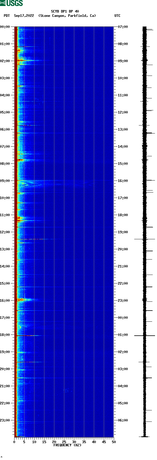The height and width of the screenshot is (460, 157).
Task: Click the UTC time label 01:00
Action: 123,335
